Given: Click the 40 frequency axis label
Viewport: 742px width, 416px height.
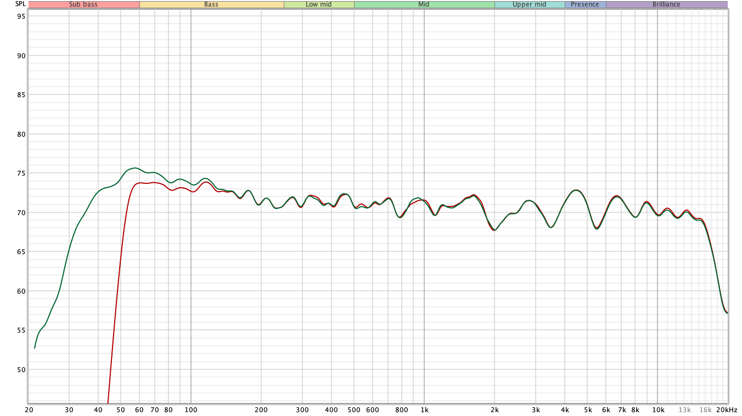Looking at the screenshot, I should [x=98, y=410].
